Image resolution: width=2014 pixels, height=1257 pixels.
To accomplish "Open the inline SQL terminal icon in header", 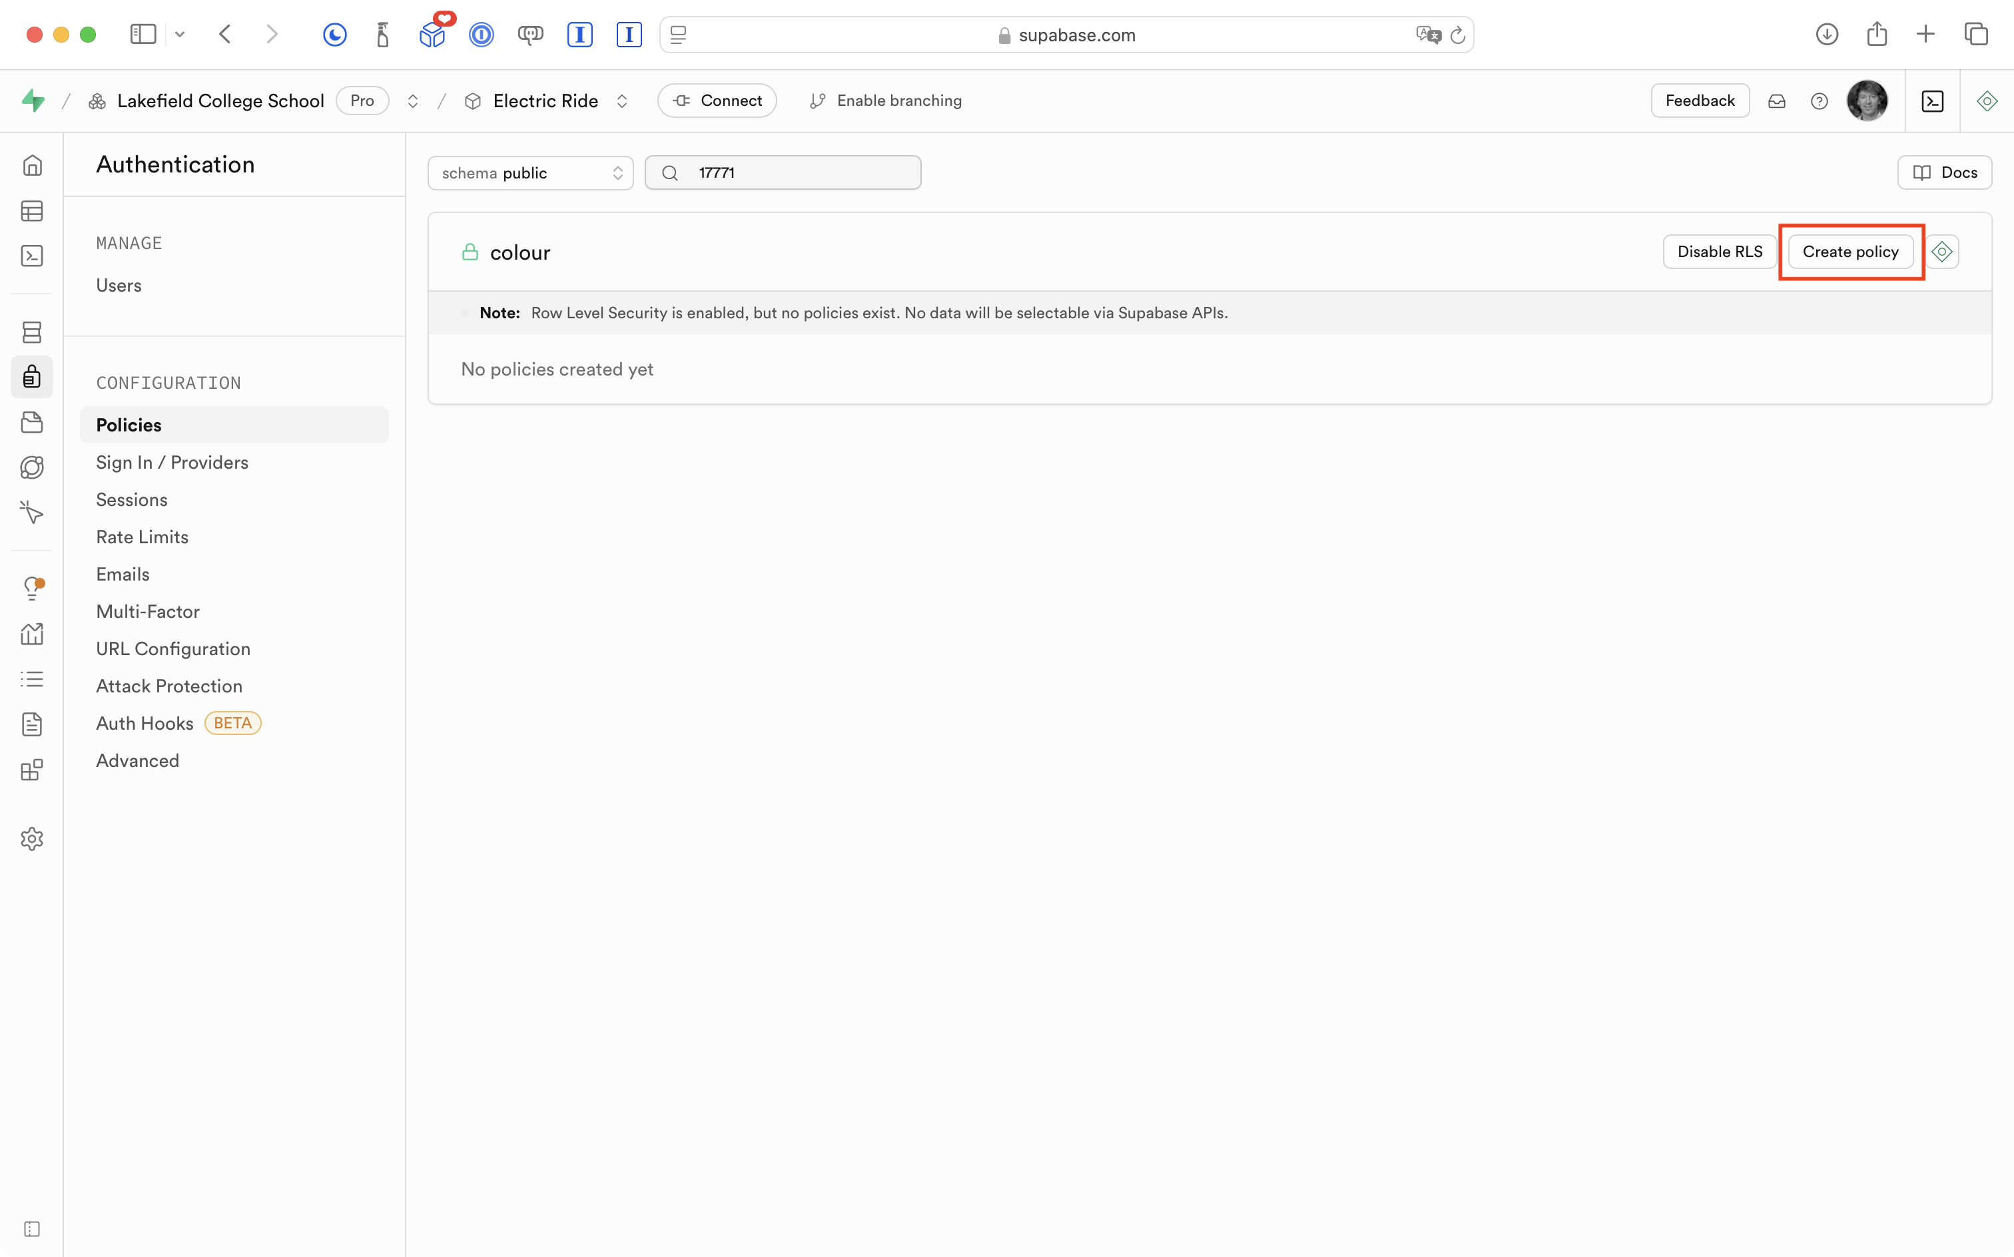I will [x=1933, y=101].
